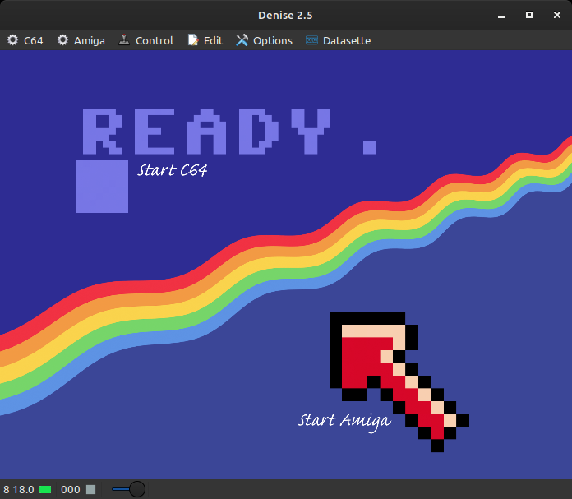Open the Amiga menu
Image resolution: width=572 pixels, height=499 pixels.
(x=81, y=40)
